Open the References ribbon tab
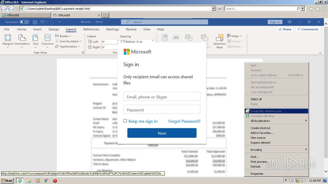The image size is (328, 184). pos(91,29)
